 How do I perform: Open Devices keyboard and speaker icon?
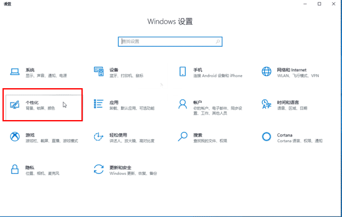click(x=99, y=72)
